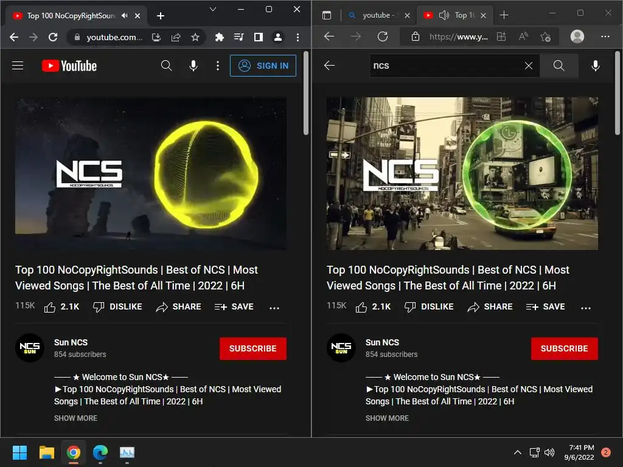
Task: Click the YouTube logo in Chrome window
Action: (69, 66)
